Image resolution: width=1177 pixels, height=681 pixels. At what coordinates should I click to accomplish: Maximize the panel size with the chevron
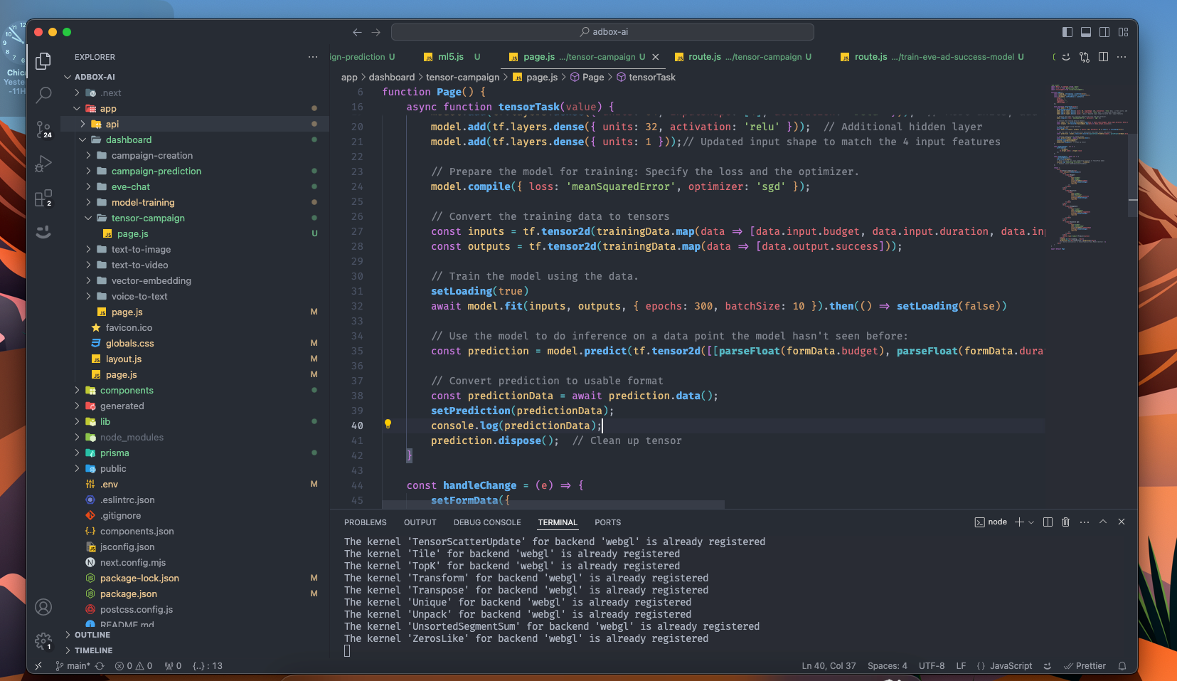1103,522
